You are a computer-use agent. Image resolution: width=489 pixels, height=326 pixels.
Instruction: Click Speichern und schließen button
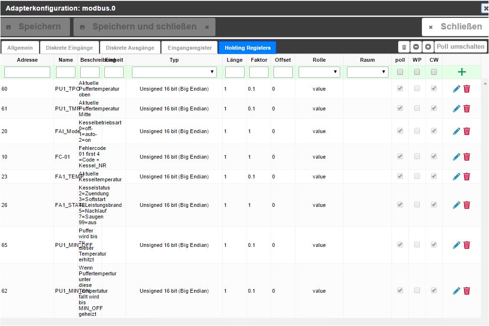pyautogui.click(x=144, y=27)
